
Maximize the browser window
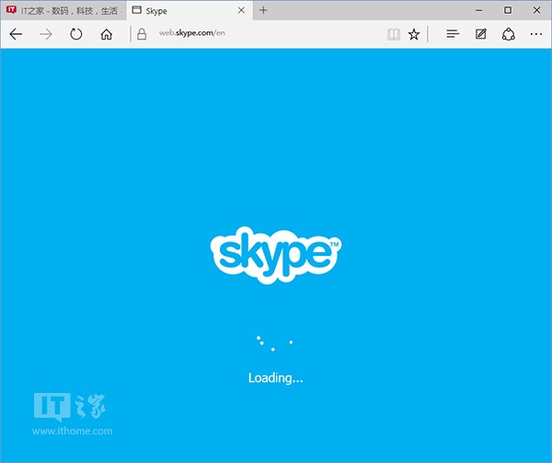508,10
